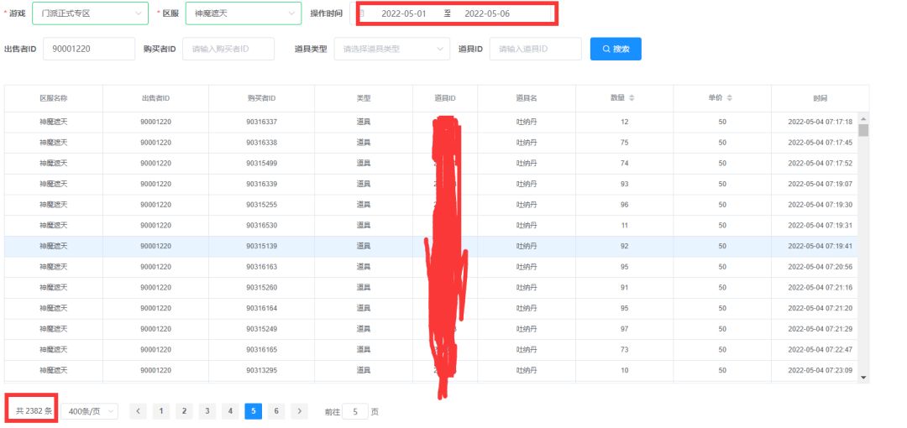Focus the 道具ID input field
The height and width of the screenshot is (428, 907).
(536, 50)
